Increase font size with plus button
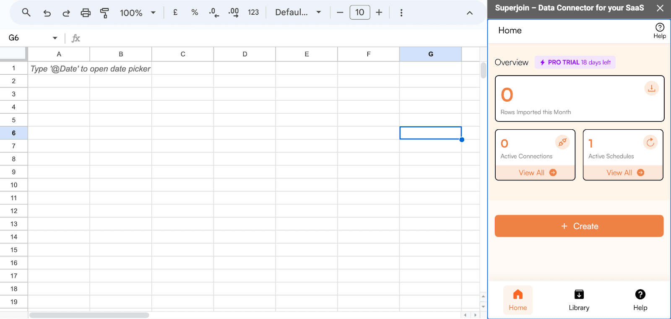This screenshot has height=319, width=671. click(379, 13)
